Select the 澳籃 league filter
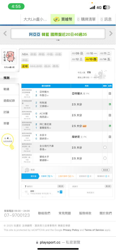This screenshot has height=252, width=116. click(25, 60)
